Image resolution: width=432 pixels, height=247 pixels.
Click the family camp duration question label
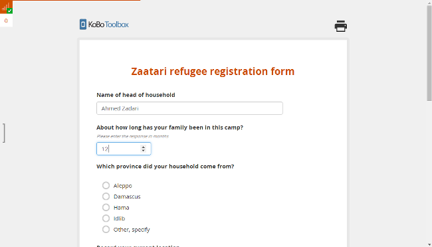tap(169, 127)
